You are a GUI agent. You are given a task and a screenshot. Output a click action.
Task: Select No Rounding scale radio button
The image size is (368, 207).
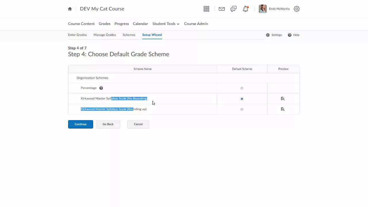242,99
